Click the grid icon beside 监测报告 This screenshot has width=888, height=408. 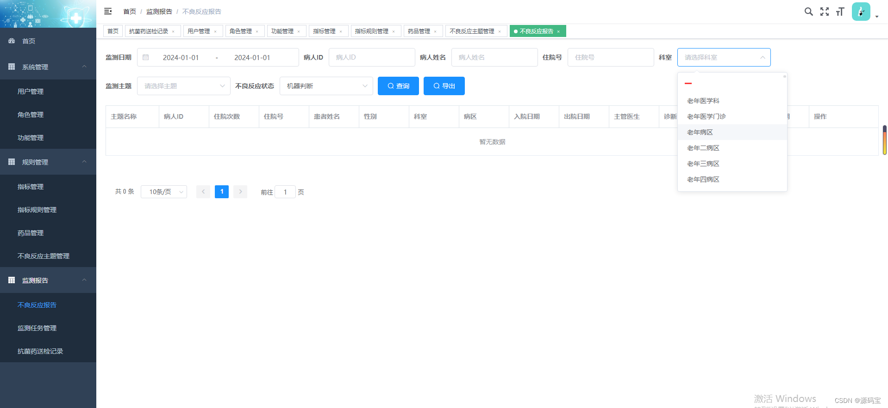[x=12, y=280]
